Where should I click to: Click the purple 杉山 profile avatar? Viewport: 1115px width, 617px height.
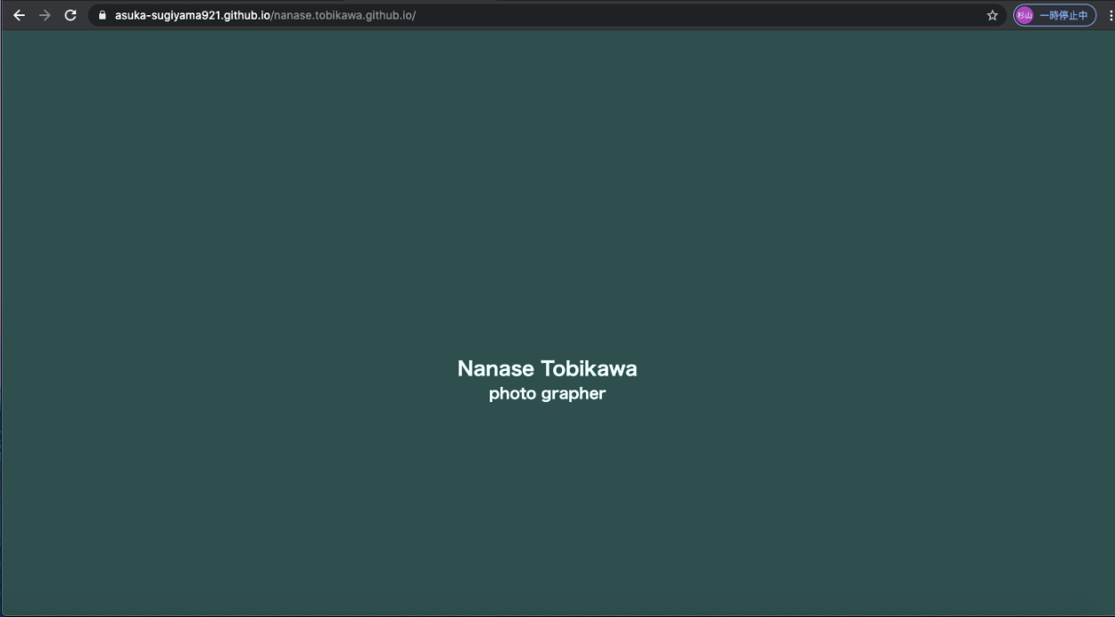pyautogui.click(x=1024, y=15)
